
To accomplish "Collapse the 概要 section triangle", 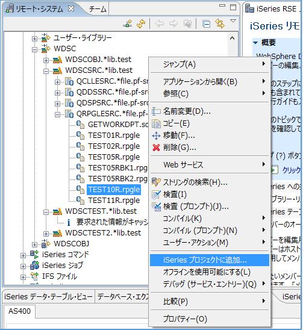I will point(255,43).
